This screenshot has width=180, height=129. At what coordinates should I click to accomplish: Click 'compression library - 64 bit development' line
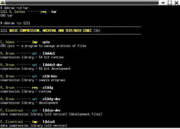[x=35, y=69]
